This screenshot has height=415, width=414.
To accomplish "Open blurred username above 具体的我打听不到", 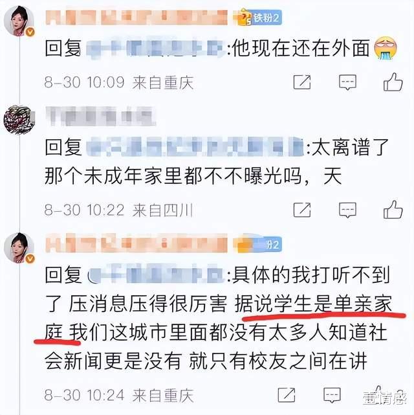I will (136, 243).
